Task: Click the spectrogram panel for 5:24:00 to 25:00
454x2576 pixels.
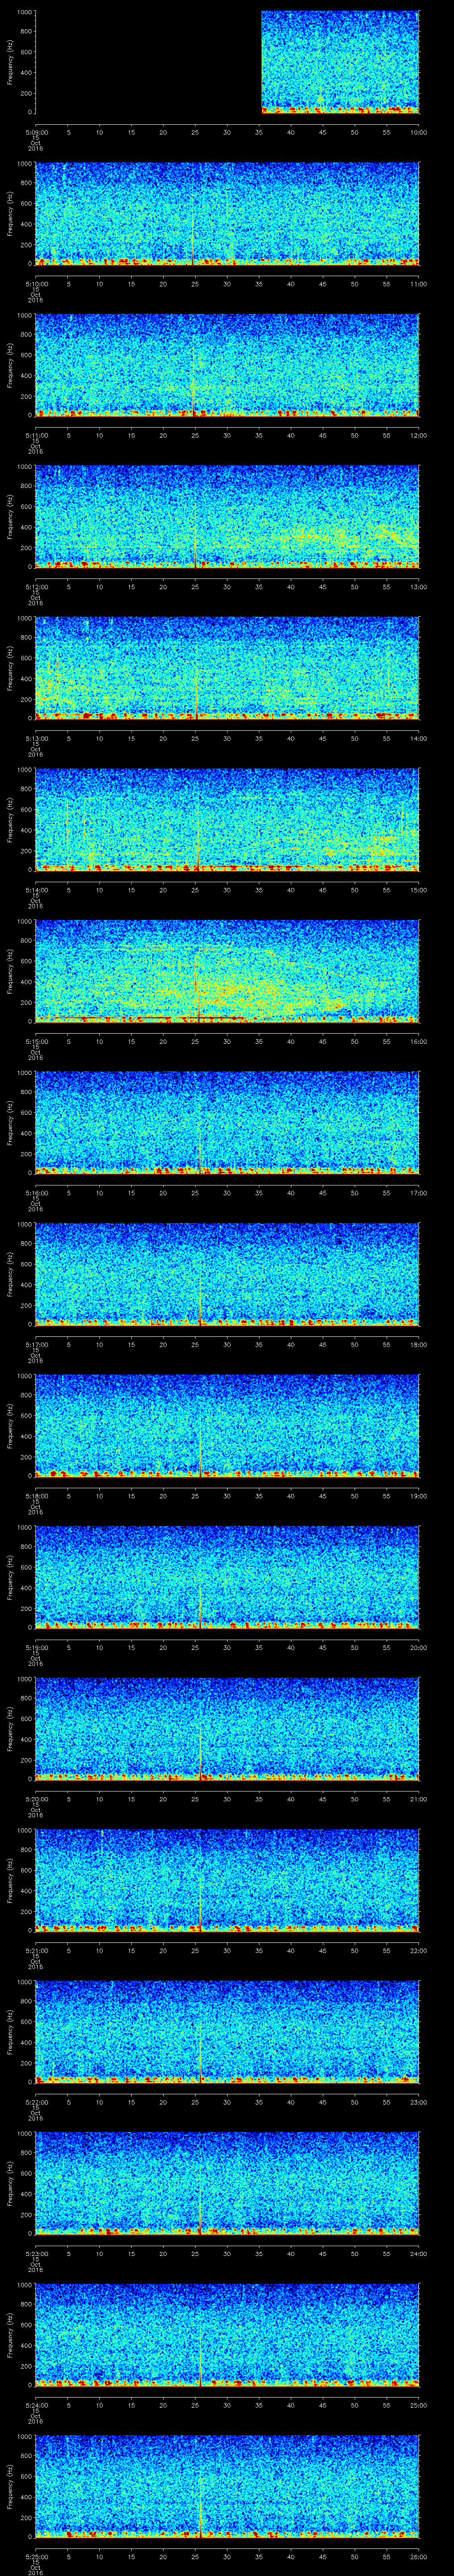Action: 227,2335
